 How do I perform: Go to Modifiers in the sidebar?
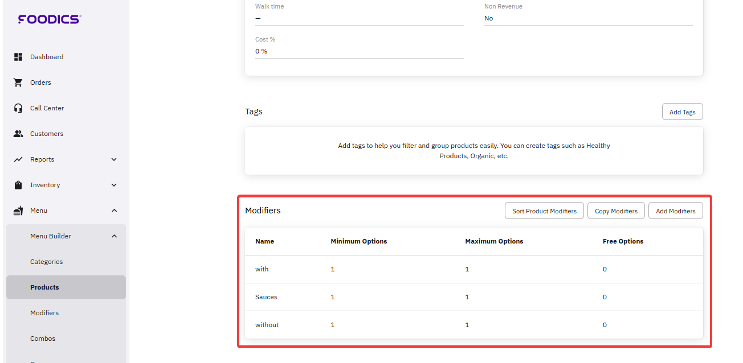tap(44, 313)
